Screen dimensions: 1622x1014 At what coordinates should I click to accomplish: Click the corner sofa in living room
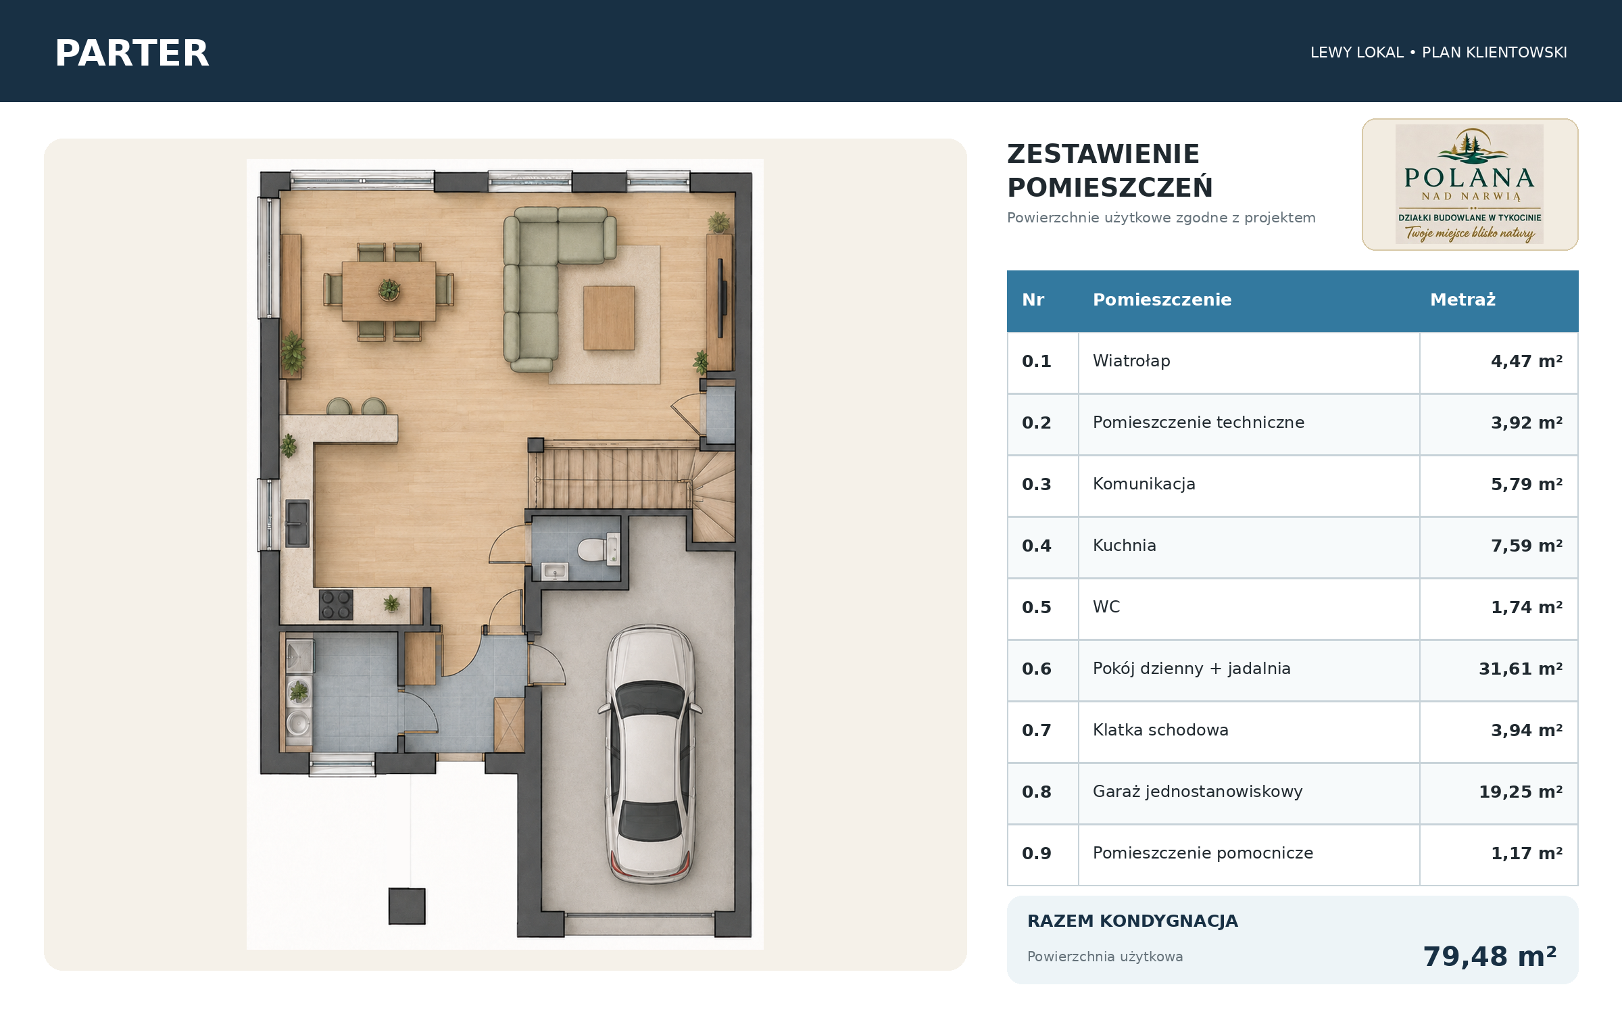(x=560, y=289)
